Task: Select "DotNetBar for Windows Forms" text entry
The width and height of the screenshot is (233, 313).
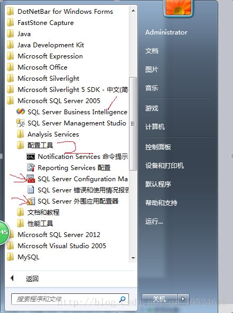Action: [x=65, y=11]
